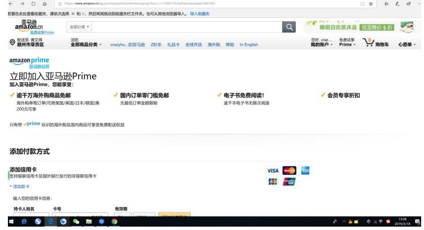Open the favorites hub icon
This screenshot has width=424, height=230.
tap(386, 4)
